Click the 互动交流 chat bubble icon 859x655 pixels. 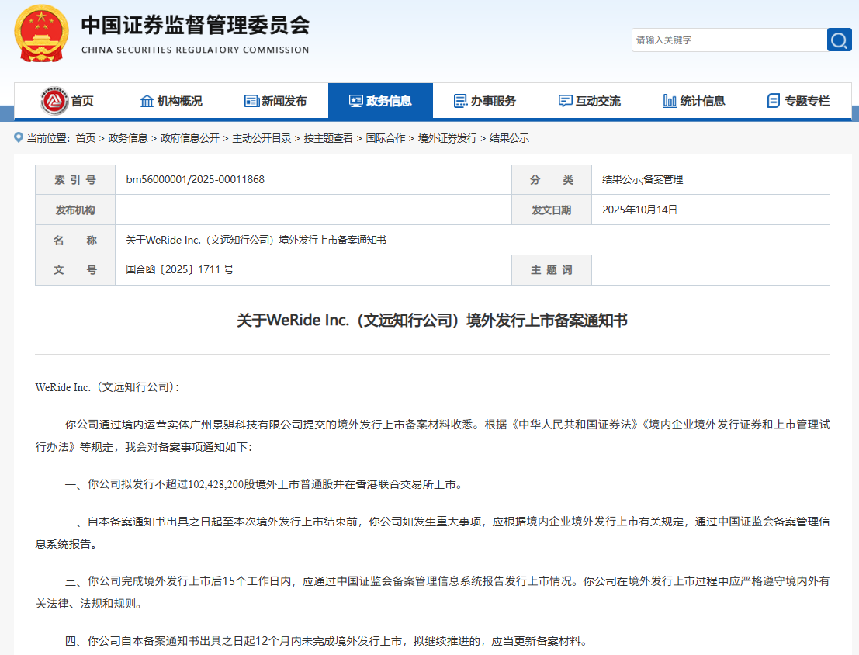(565, 101)
